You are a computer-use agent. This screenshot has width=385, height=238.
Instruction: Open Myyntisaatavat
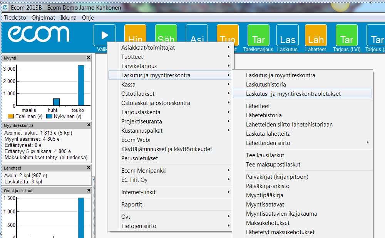pyautogui.click(x=303, y=205)
